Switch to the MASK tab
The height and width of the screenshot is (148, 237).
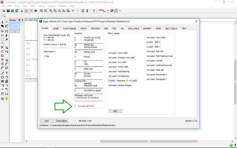click(158, 28)
